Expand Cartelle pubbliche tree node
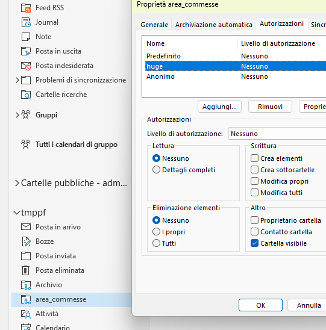This screenshot has width=326, height=330. [17, 183]
